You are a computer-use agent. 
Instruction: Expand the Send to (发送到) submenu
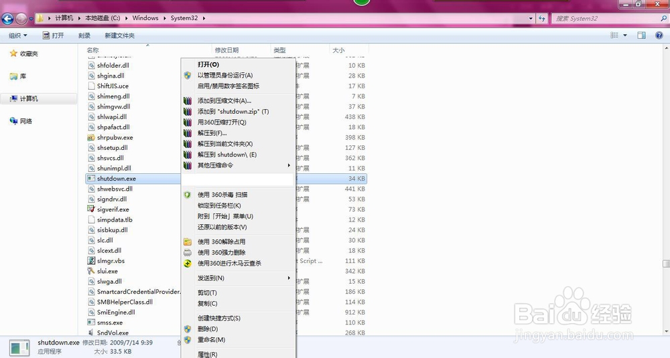[238, 278]
